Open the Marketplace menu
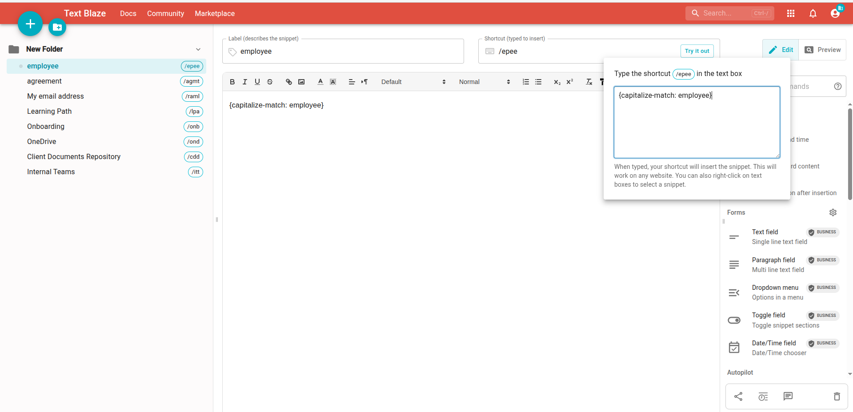 215,13
